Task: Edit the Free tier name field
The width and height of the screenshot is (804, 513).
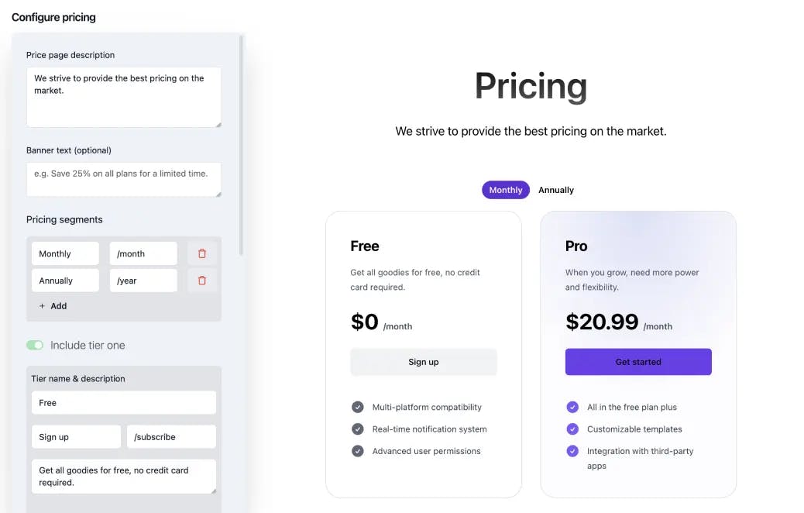Action: 123,402
